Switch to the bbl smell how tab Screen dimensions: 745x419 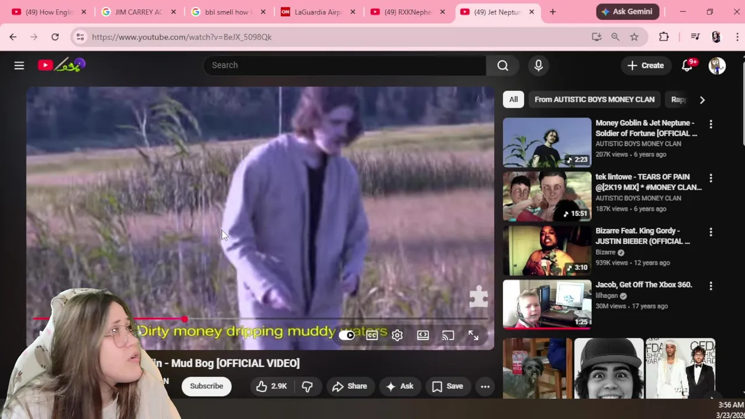pyautogui.click(x=228, y=12)
